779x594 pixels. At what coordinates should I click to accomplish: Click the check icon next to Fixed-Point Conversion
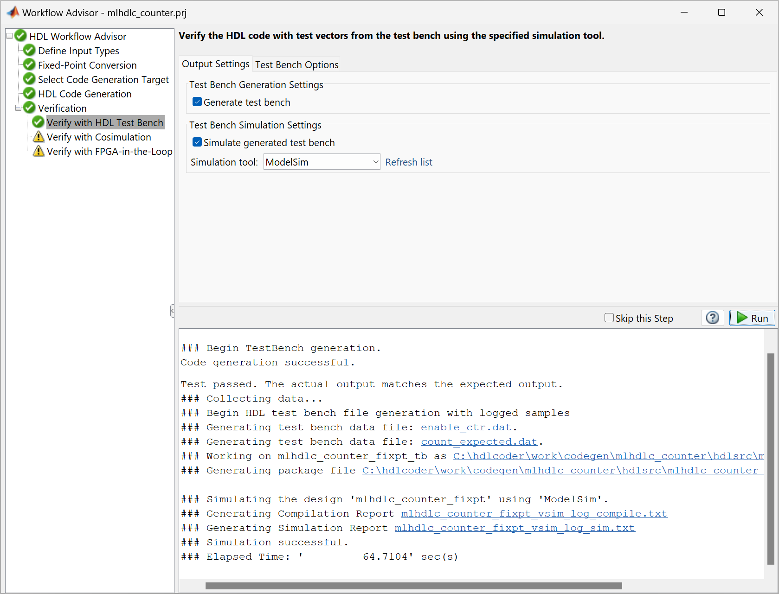point(29,65)
